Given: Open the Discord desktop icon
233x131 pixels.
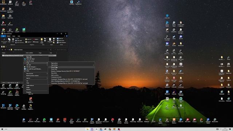Looking at the screenshot, I should [x=181, y=37].
